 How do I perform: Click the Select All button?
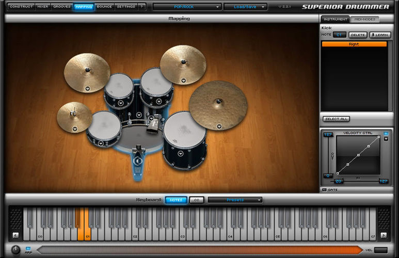[x=336, y=119]
